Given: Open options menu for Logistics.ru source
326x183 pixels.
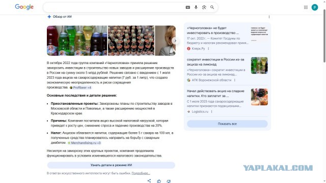Looking at the screenshot, I should pyautogui.click(x=212, y=112).
